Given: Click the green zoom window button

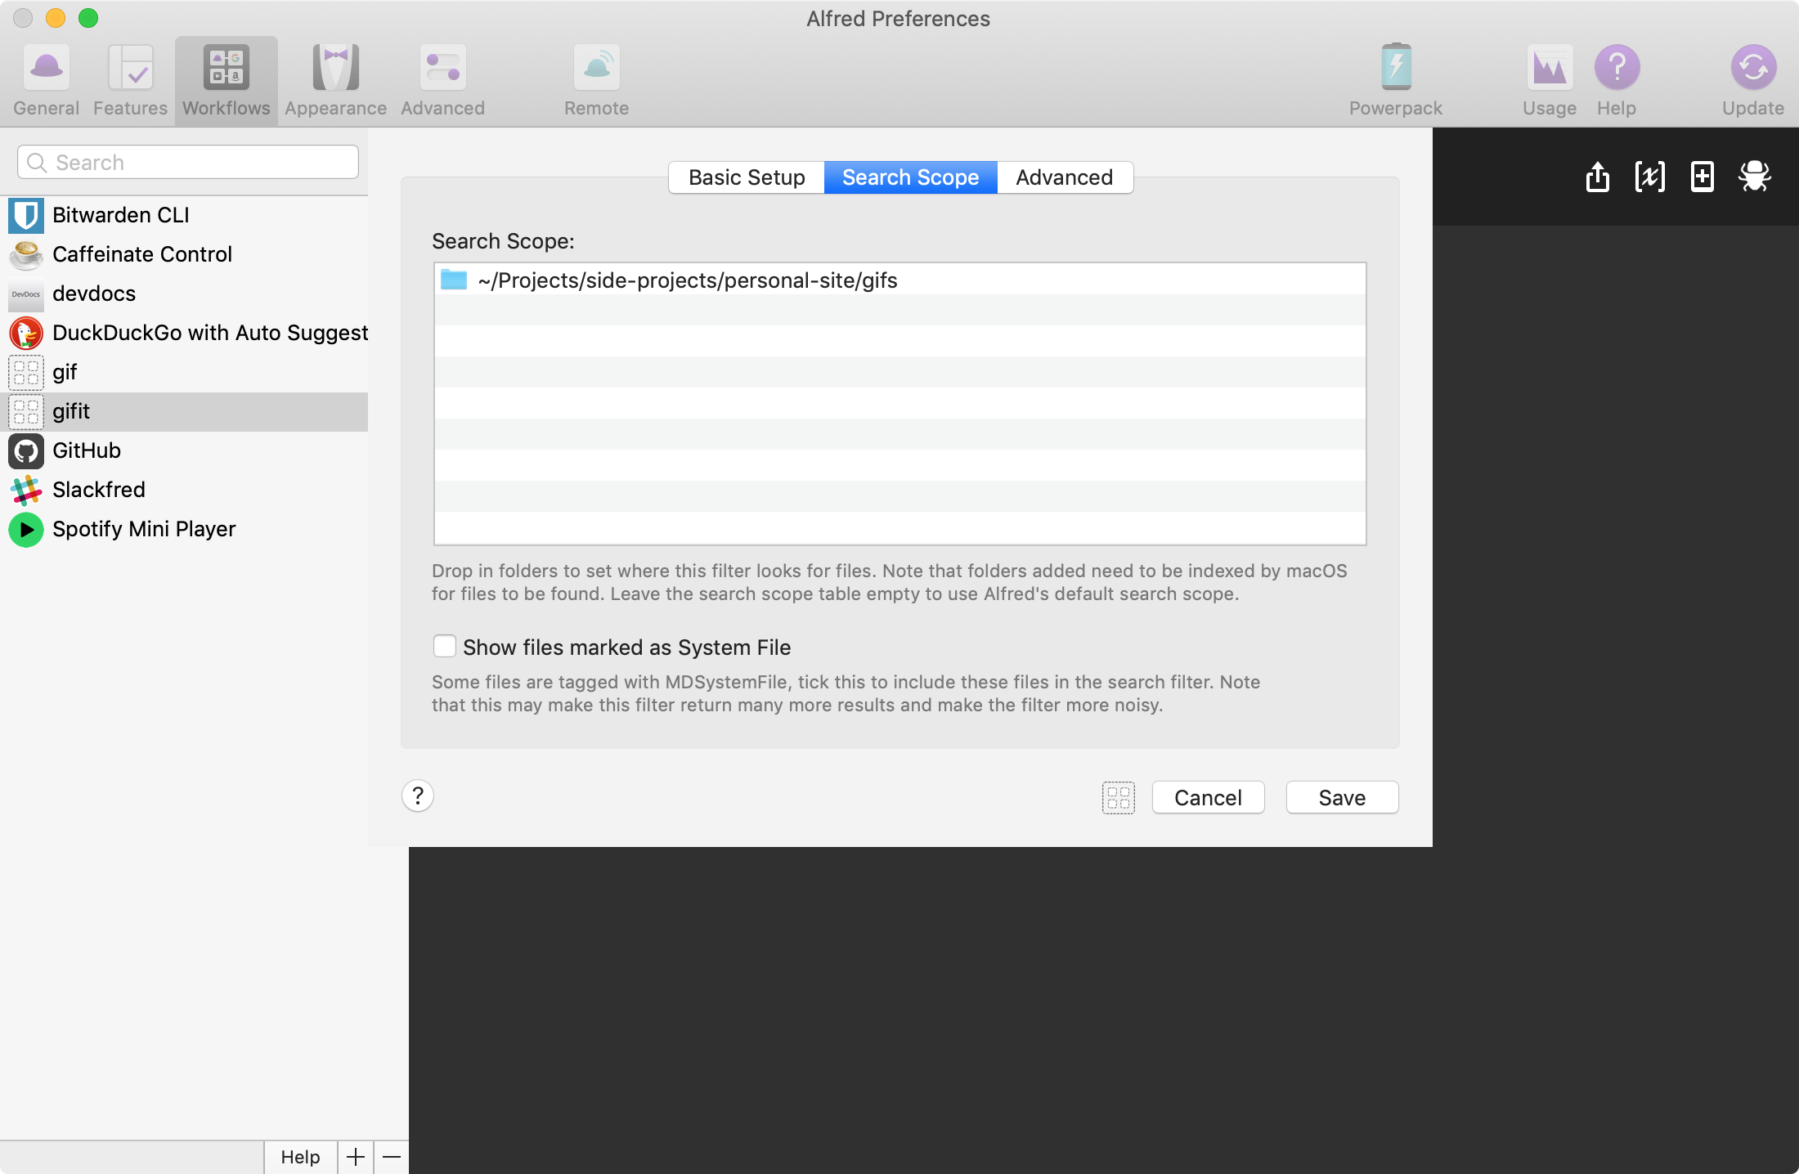Looking at the screenshot, I should [x=88, y=18].
